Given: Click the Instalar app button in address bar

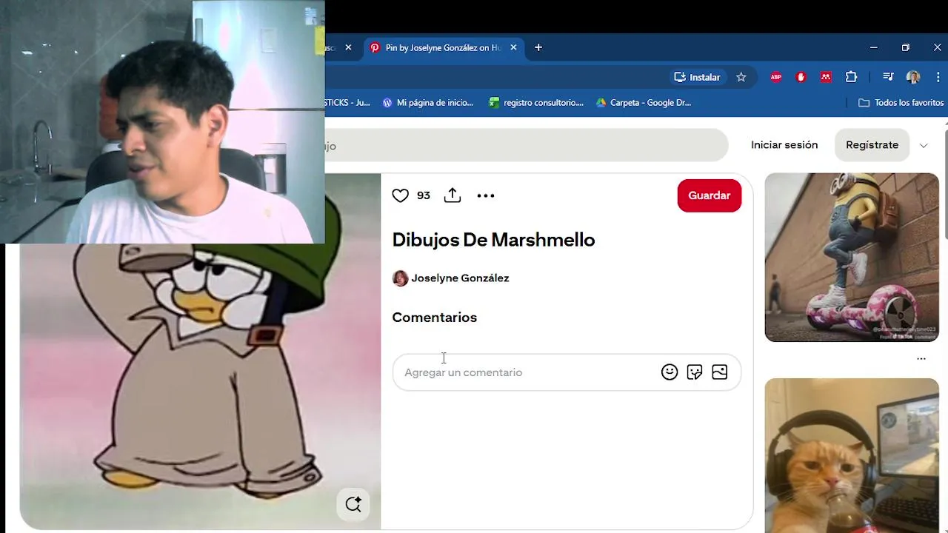Looking at the screenshot, I should [698, 77].
